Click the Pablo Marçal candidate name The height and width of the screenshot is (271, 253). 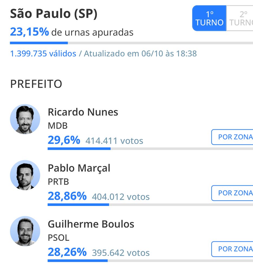click(x=79, y=168)
